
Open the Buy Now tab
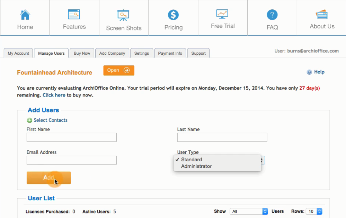coord(82,53)
